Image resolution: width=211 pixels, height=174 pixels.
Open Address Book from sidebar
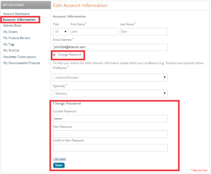[x=12, y=26]
